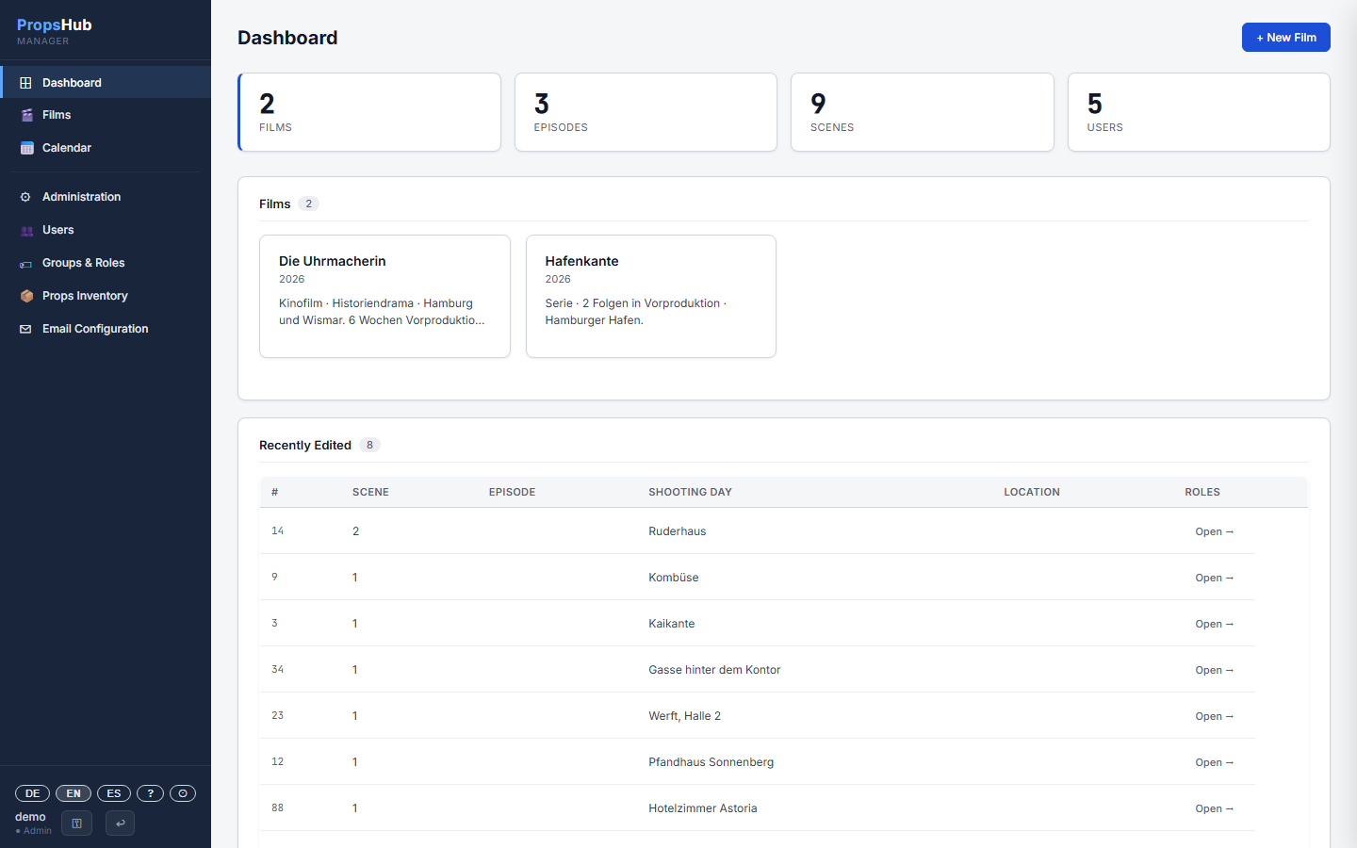Open the Users menu item

pyautogui.click(x=106, y=230)
